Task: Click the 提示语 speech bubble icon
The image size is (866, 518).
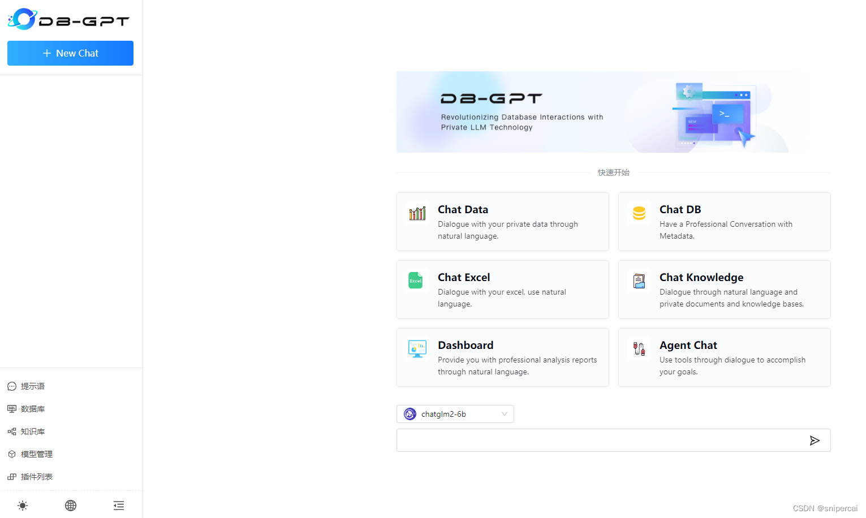Action: pos(12,386)
